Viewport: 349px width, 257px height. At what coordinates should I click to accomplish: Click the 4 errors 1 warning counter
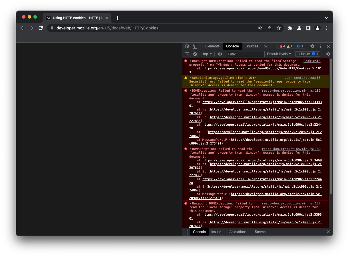tap(286, 46)
